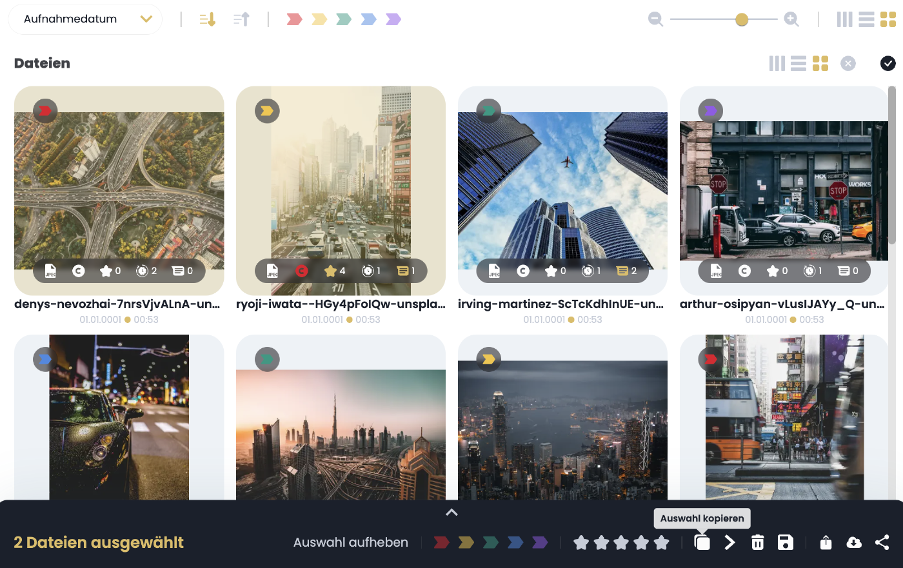Download selection via the cloud icon

point(853,543)
